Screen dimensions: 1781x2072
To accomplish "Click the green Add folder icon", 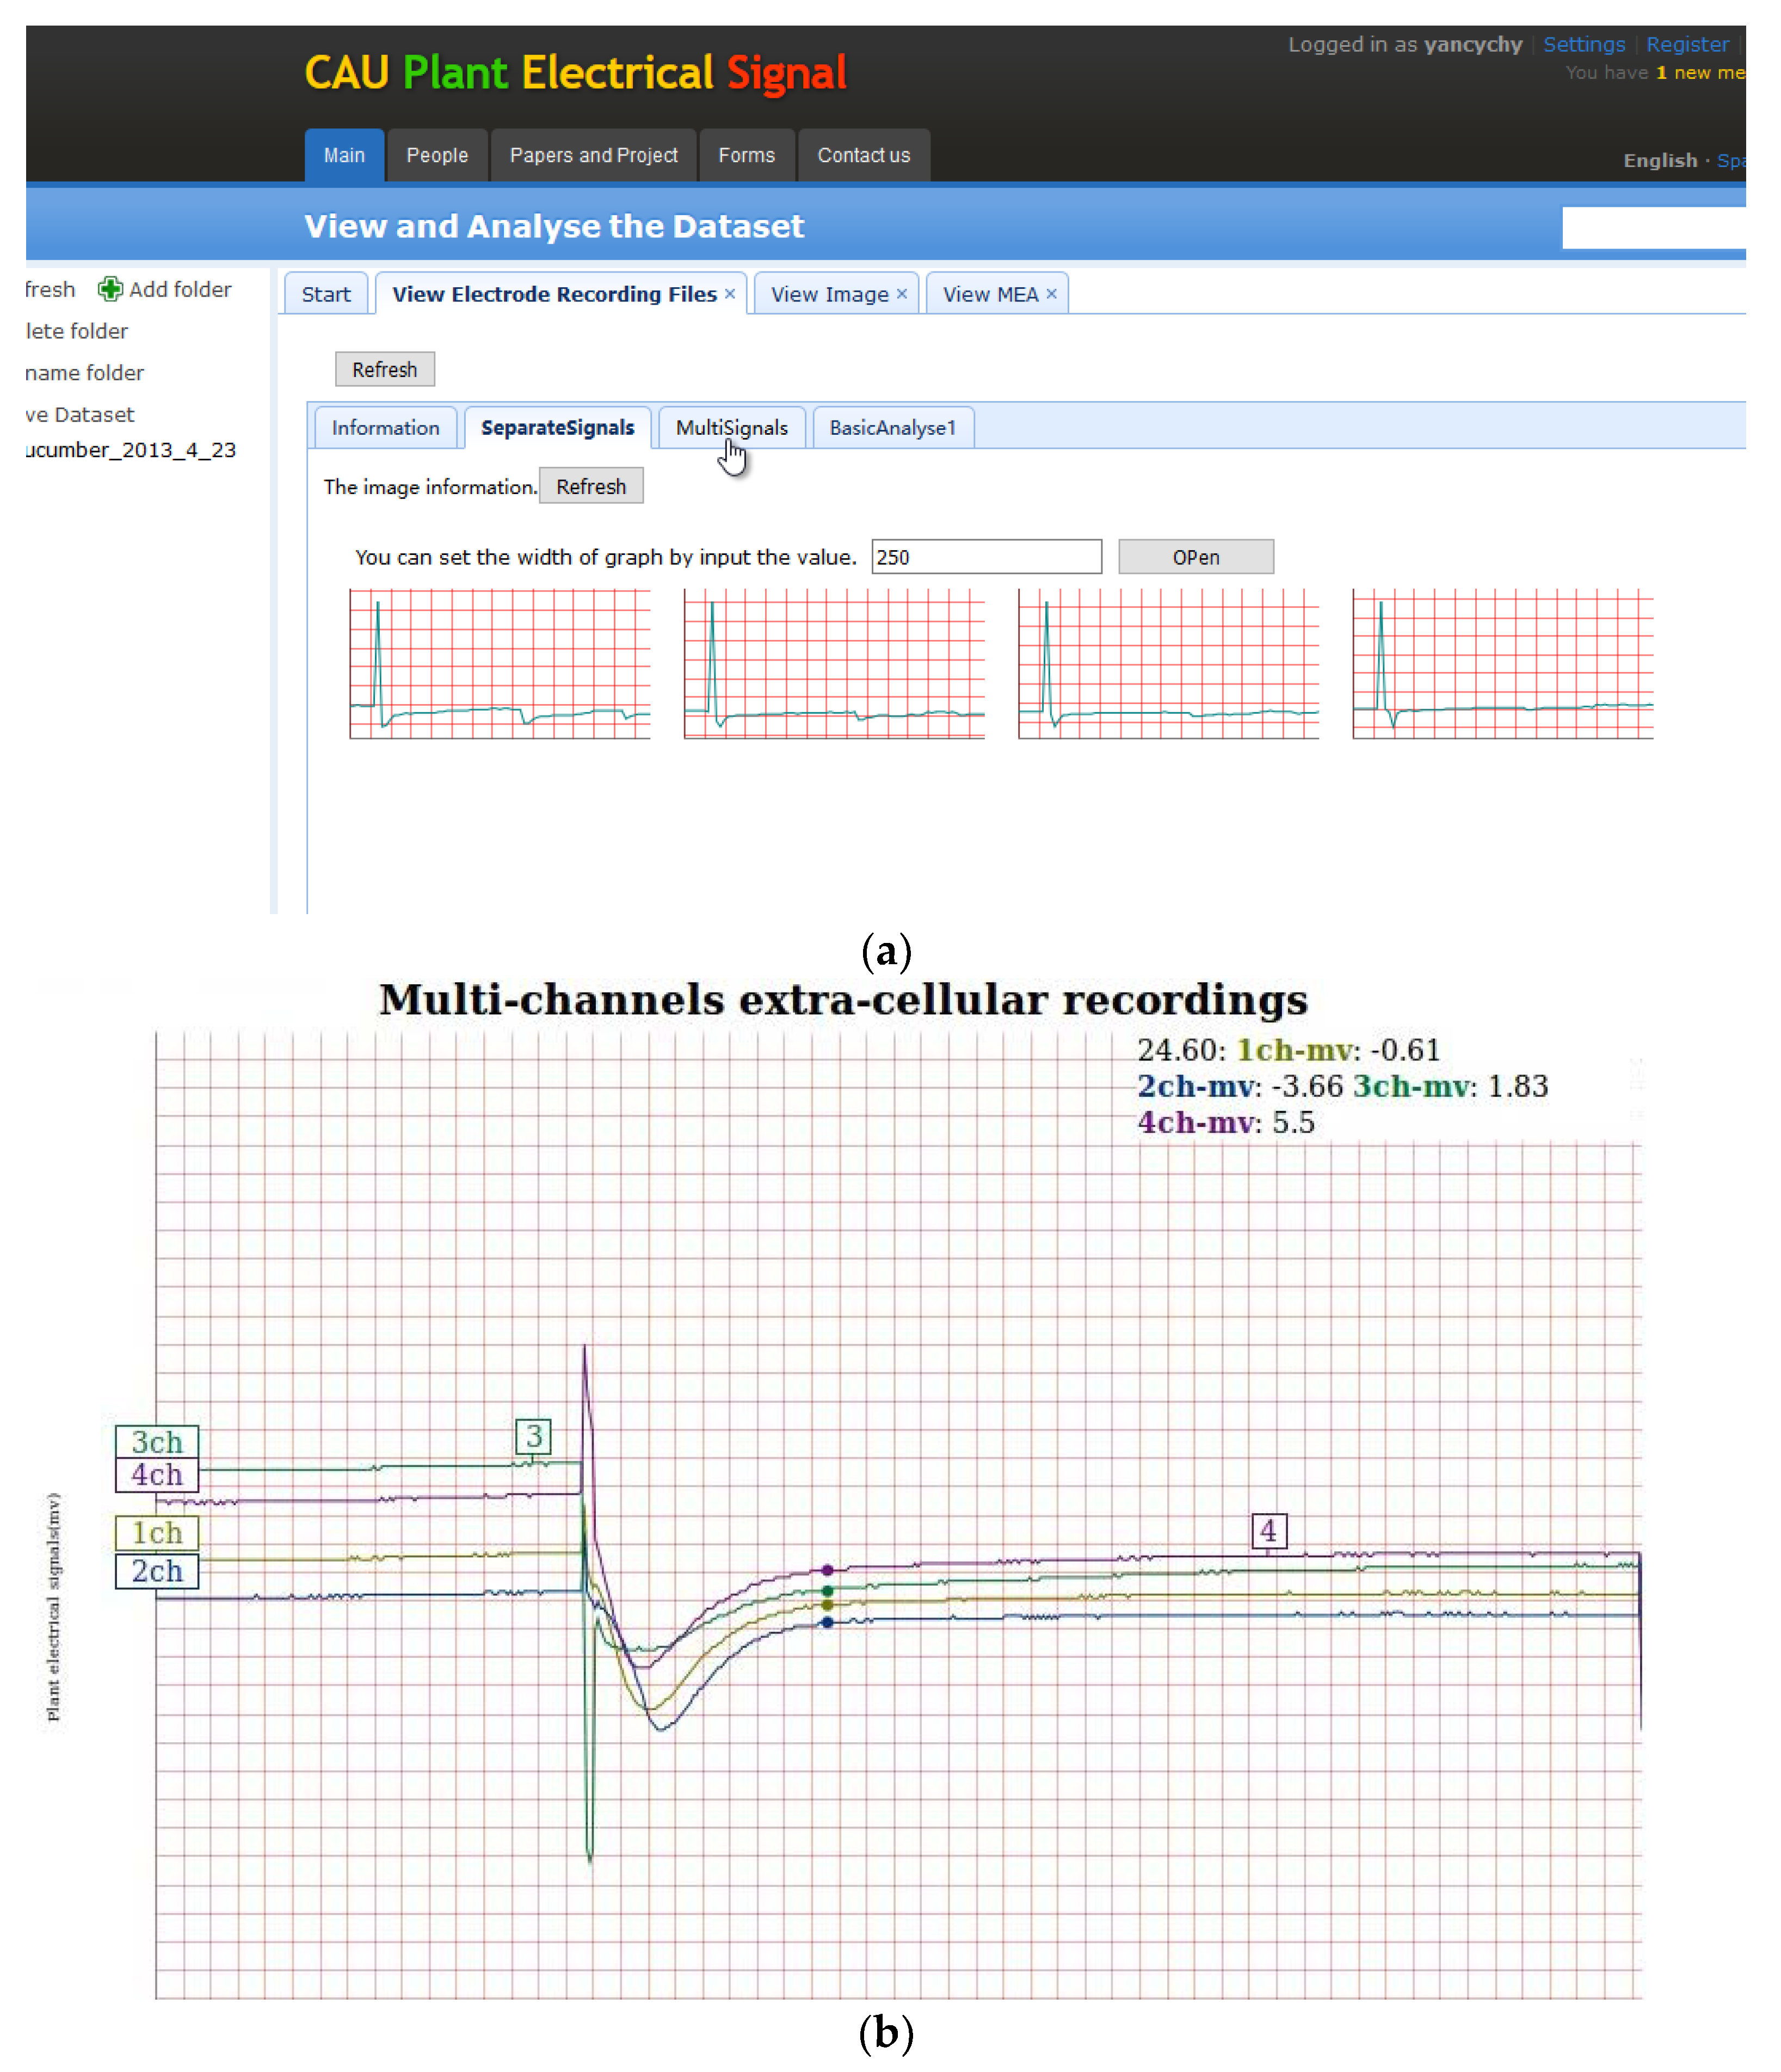I will tap(110, 290).
